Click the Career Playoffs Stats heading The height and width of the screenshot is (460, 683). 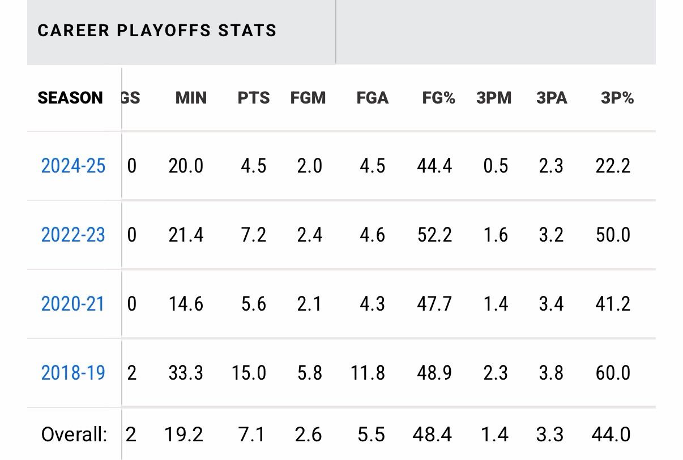tap(157, 31)
